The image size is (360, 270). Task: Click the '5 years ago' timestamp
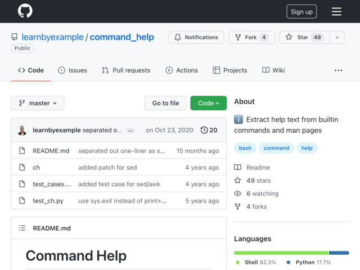point(202,201)
